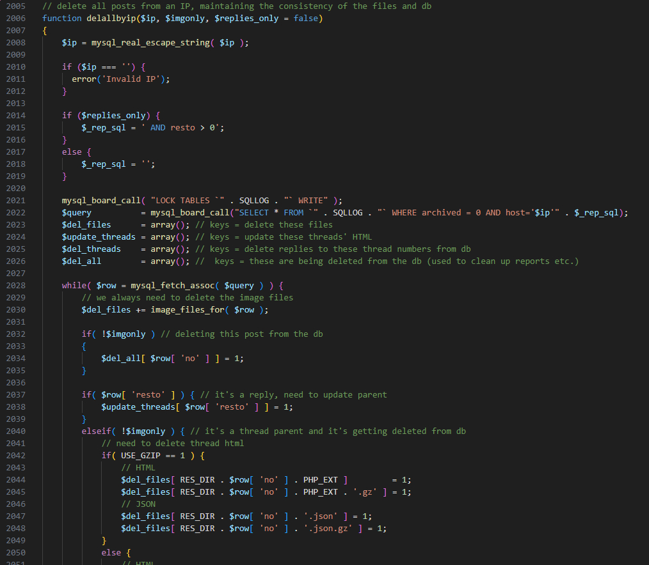The width and height of the screenshot is (649, 565).
Task: Click the 'false' default value on line 2006
Action: 305,18
